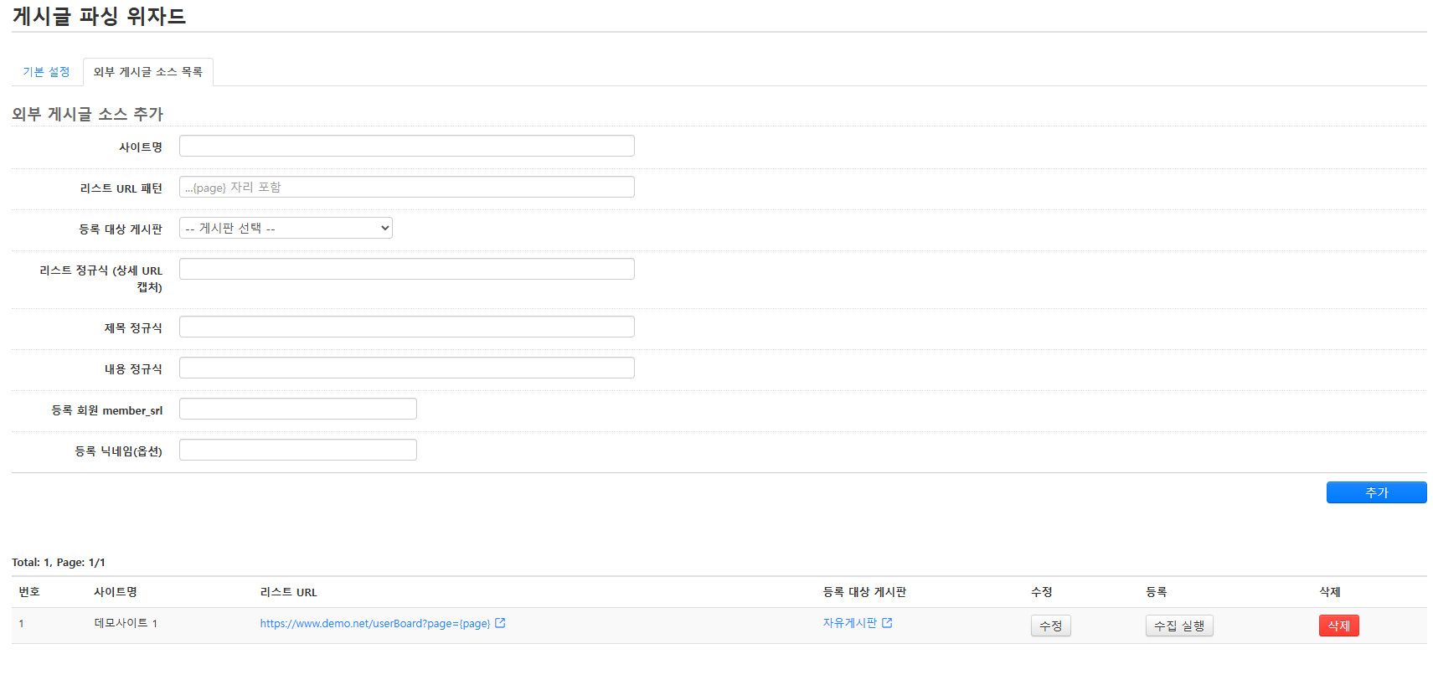Focus the 제목 정규식 text field
The height and width of the screenshot is (685, 1433).
point(406,327)
